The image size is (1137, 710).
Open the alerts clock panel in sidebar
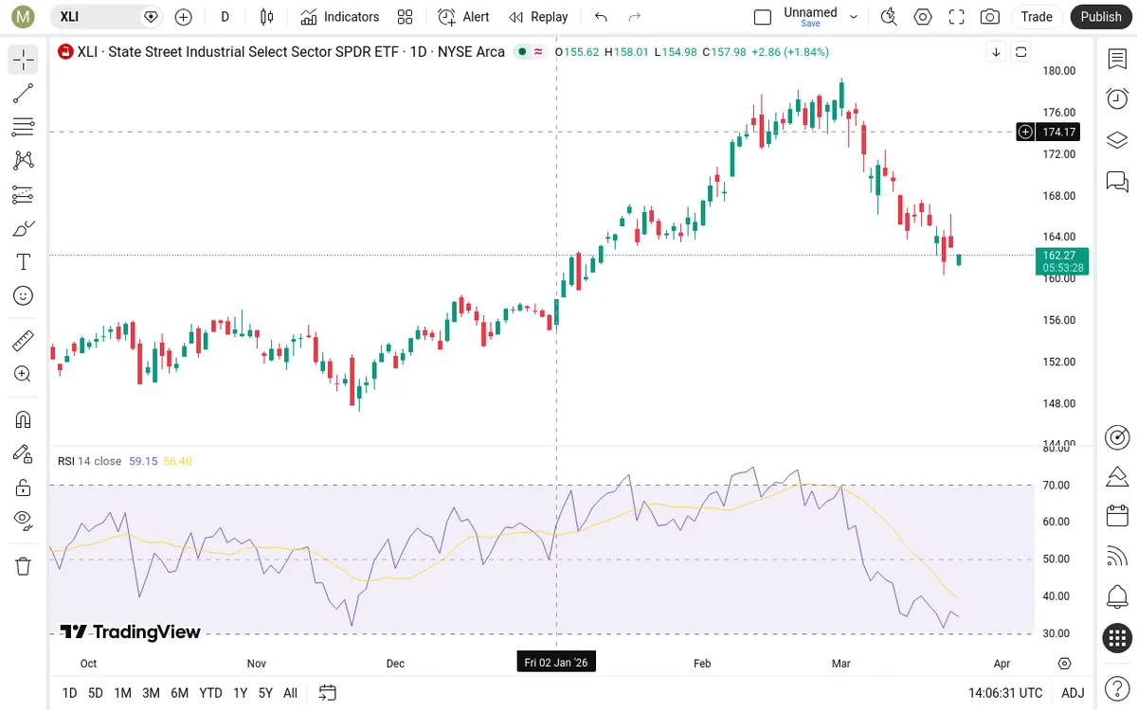click(x=1117, y=98)
